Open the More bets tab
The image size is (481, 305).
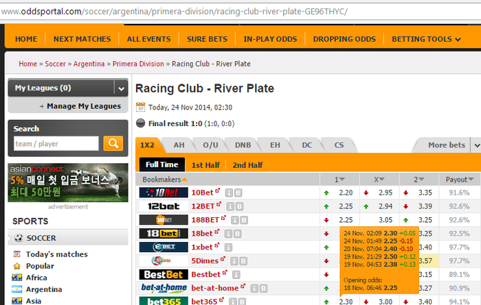tap(447, 145)
